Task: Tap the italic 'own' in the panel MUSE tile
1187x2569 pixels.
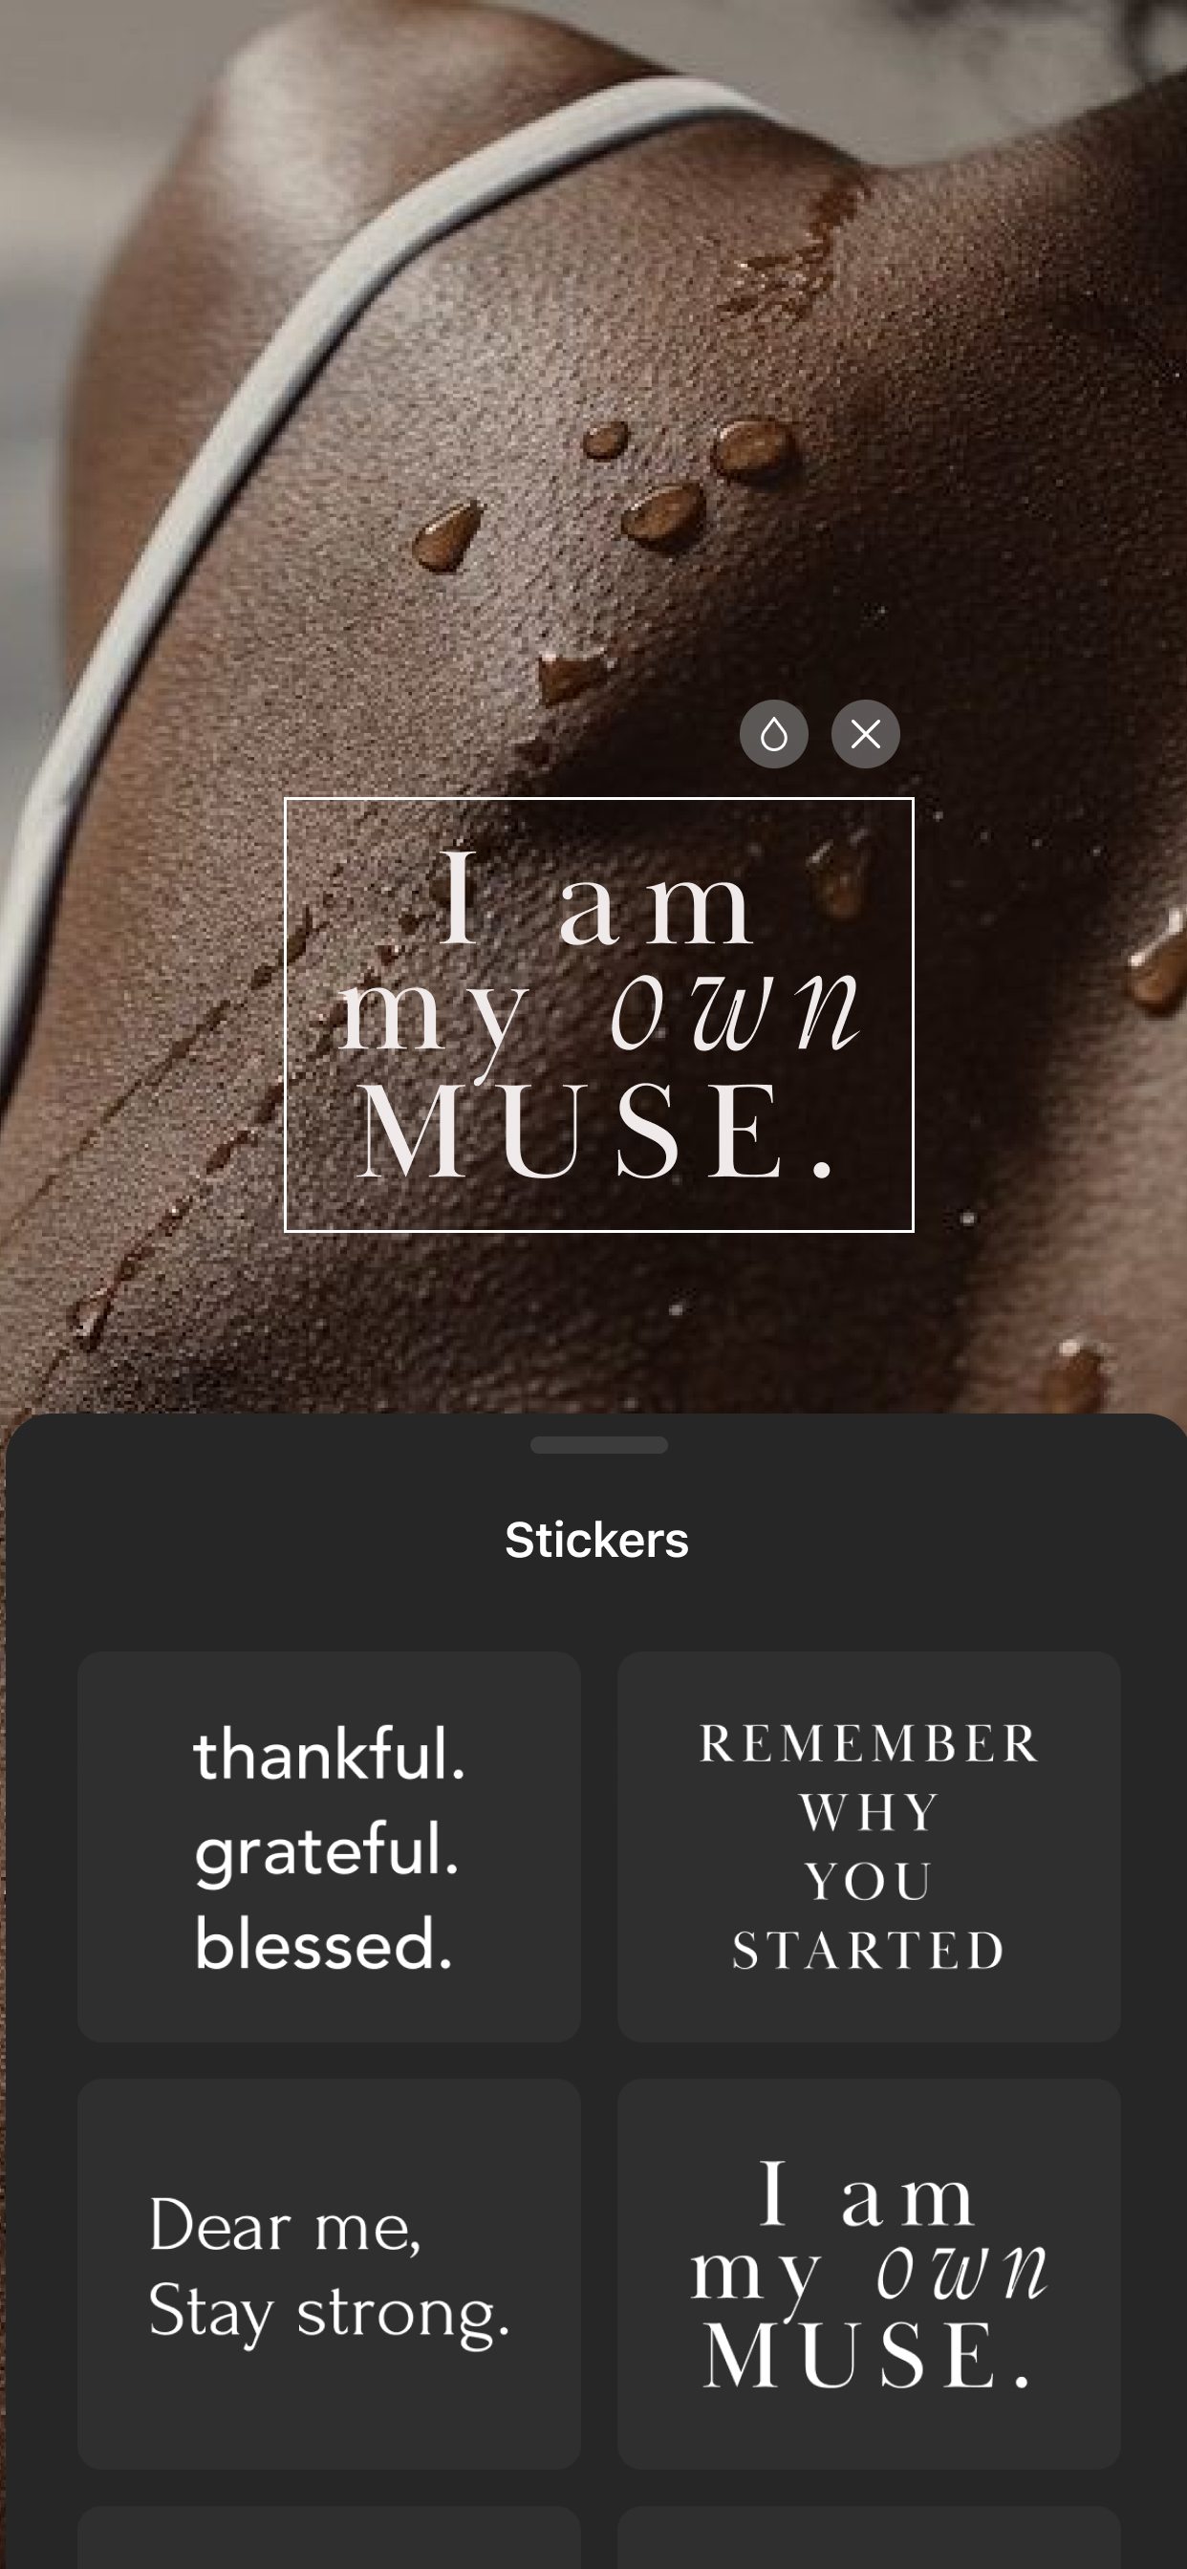Action: point(961,2274)
